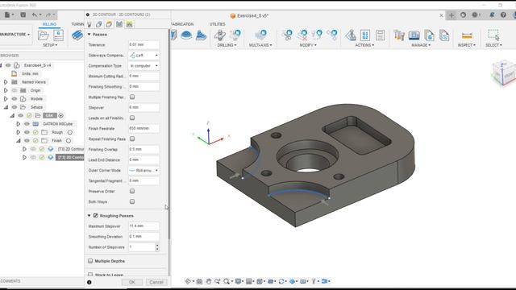Open the Actions dropdown menu
Screen dimensions: 516x290
click(364, 45)
